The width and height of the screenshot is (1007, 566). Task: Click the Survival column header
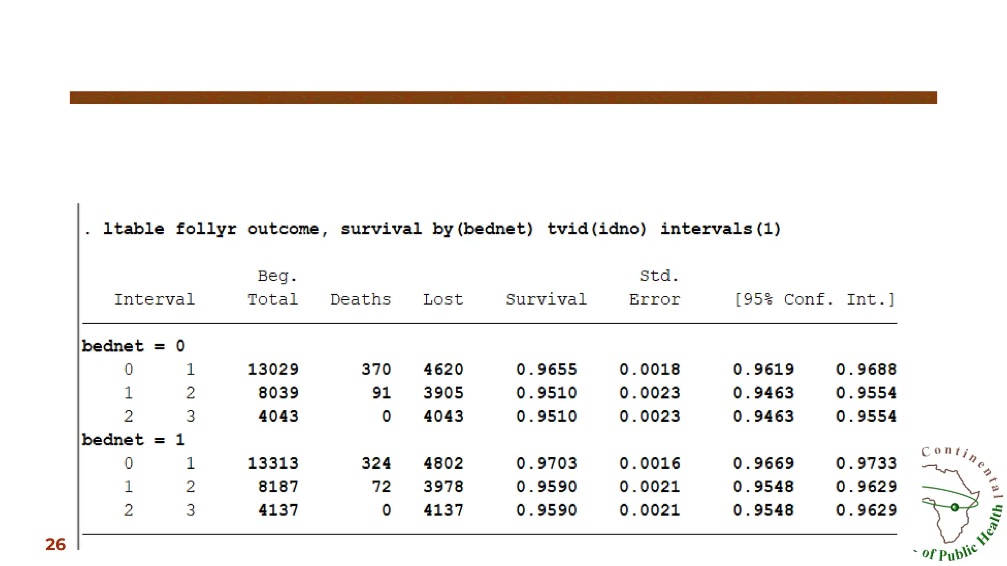(546, 299)
